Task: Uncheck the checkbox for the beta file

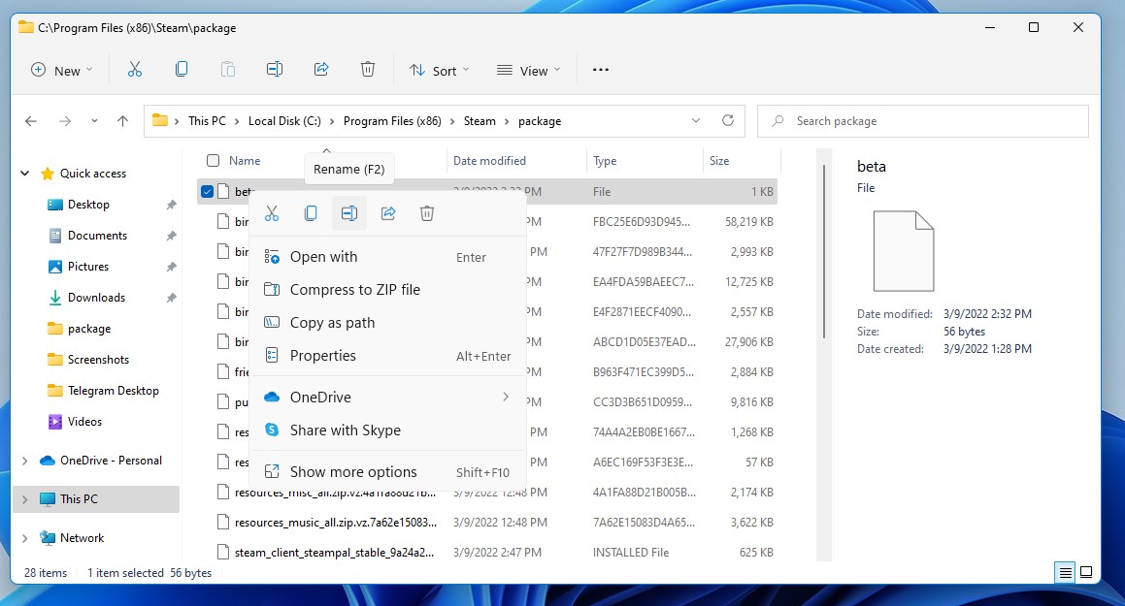Action: point(207,192)
